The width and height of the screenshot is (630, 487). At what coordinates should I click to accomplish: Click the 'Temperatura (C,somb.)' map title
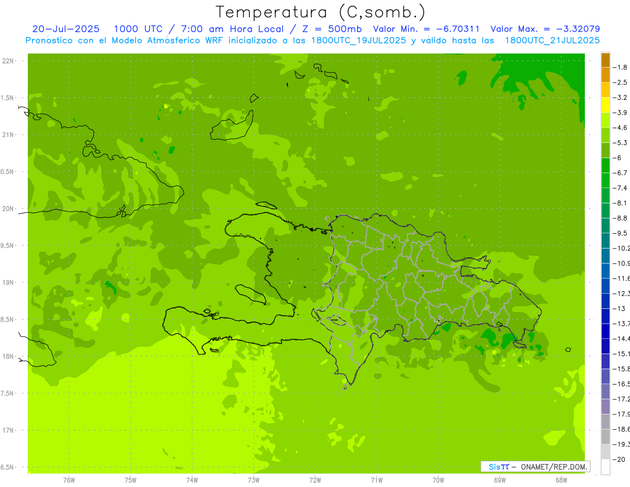[320, 12]
